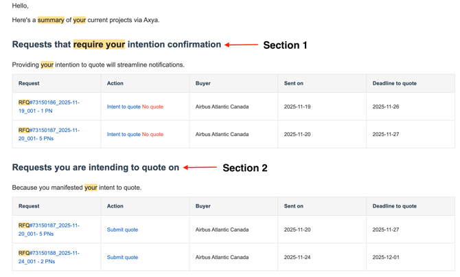Click the 'Requests that require your intention confirmation' heading
The image size is (460, 277).
116,45
